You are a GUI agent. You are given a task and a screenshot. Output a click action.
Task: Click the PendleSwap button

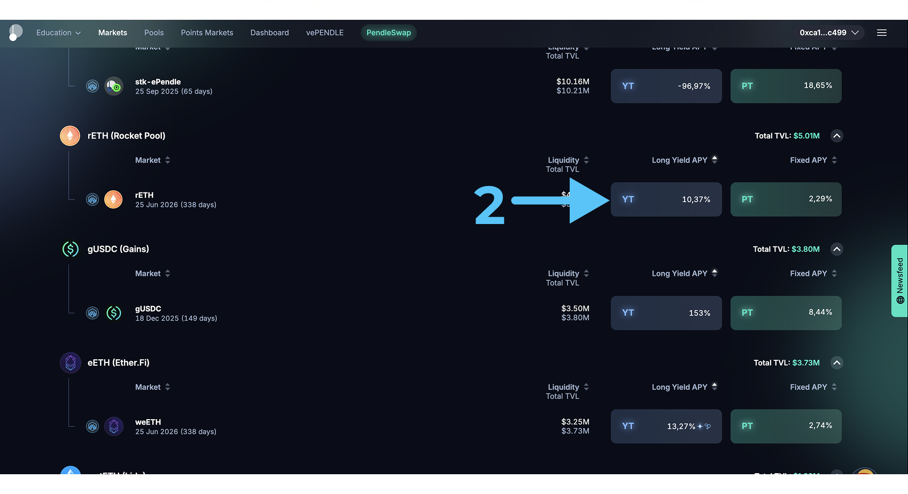click(x=389, y=33)
